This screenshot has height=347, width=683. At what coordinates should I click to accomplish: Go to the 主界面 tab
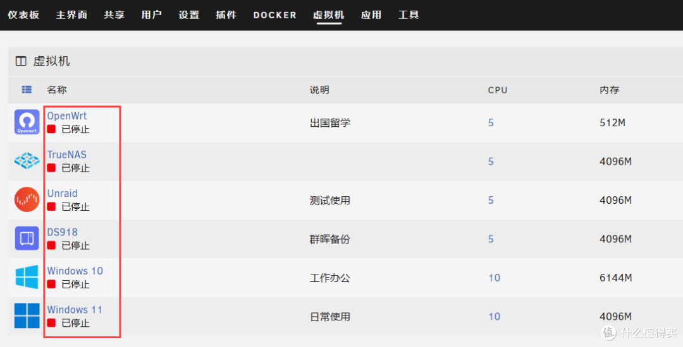72,15
